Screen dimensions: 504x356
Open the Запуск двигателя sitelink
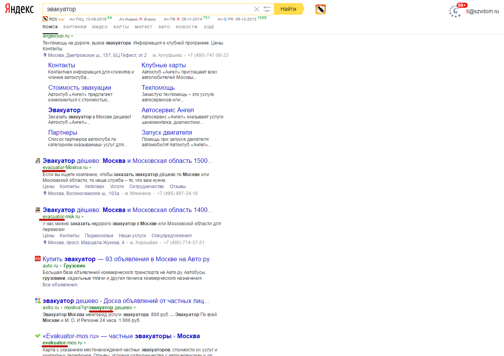[167, 133]
